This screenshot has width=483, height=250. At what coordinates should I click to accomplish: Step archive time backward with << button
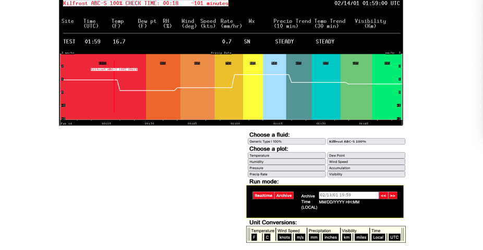click(383, 196)
